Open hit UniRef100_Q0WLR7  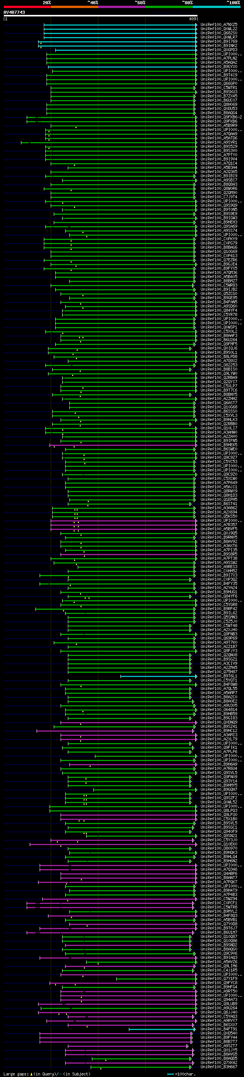coord(218,37)
